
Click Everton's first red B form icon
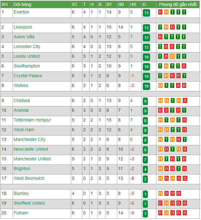(x=160, y=12)
